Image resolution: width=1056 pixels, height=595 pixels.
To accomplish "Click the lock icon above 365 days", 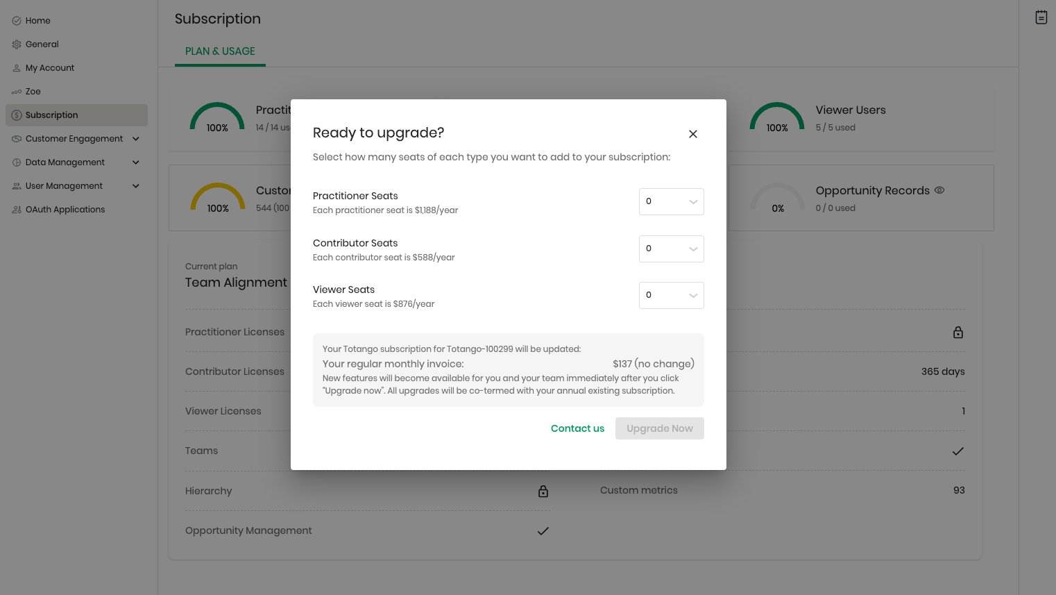I will [958, 333].
